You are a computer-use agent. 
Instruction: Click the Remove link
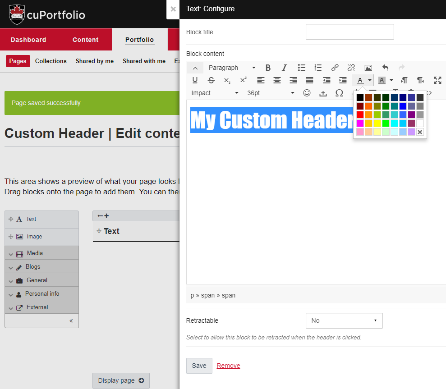click(x=228, y=366)
